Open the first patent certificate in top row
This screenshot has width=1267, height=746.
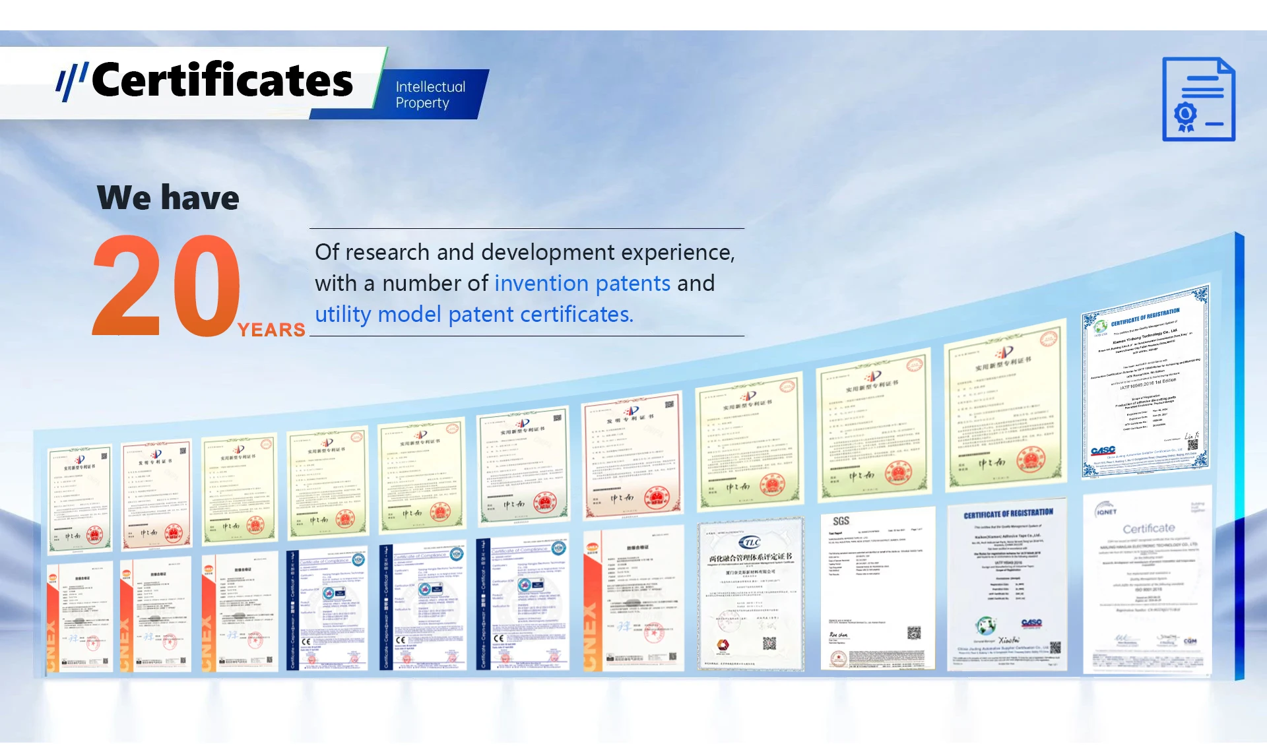pyautogui.click(x=80, y=498)
